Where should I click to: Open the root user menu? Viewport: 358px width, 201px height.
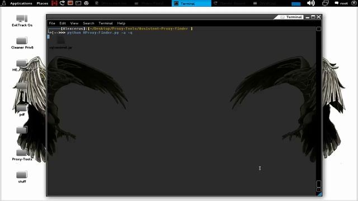(341, 3)
